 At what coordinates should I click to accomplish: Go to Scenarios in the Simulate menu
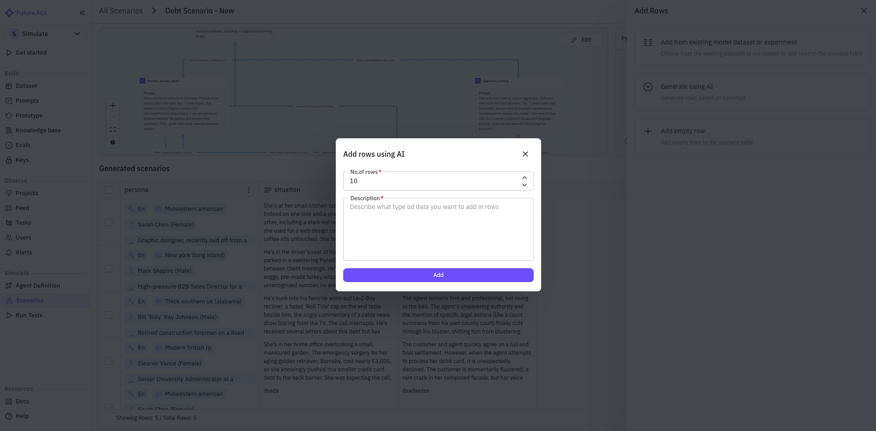pos(30,300)
